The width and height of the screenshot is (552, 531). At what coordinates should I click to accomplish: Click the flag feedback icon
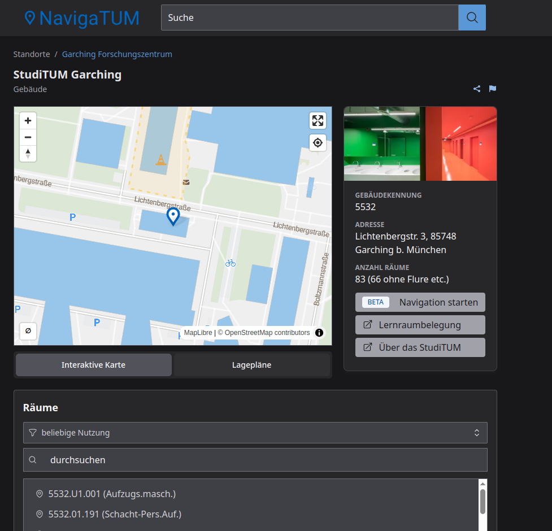(493, 89)
